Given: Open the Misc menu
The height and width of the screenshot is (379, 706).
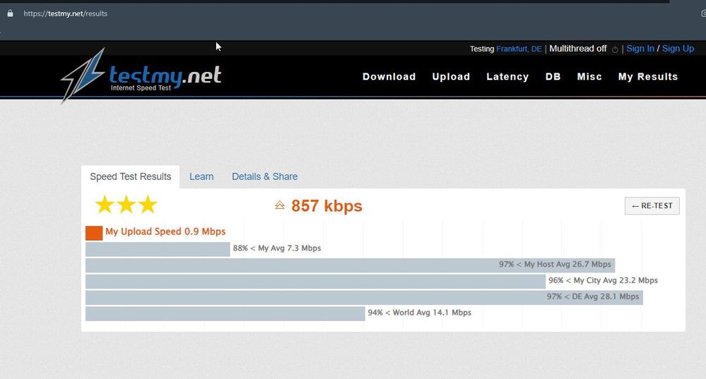Looking at the screenshot, I should tap(589, 77).
